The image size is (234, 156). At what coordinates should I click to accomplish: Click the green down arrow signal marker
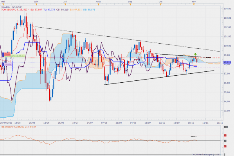(195, 54)
